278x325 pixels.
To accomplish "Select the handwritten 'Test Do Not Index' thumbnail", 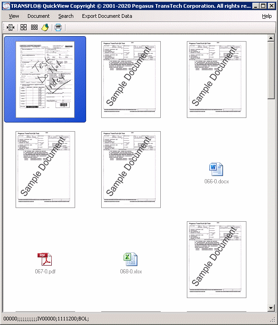I will 45,80.
